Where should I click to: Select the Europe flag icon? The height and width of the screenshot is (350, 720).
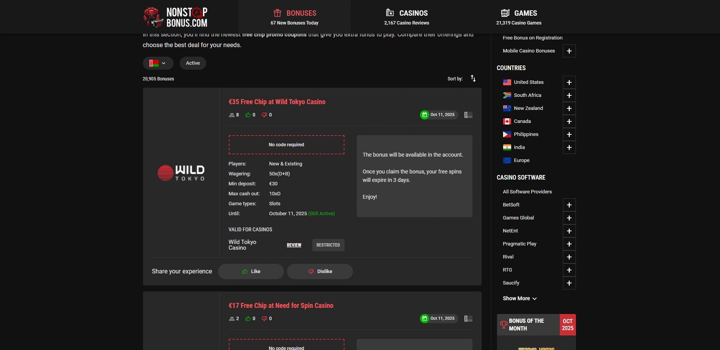click(x=507, y=160)
